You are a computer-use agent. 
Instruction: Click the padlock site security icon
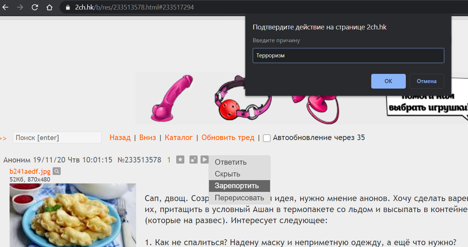point(68,7)
